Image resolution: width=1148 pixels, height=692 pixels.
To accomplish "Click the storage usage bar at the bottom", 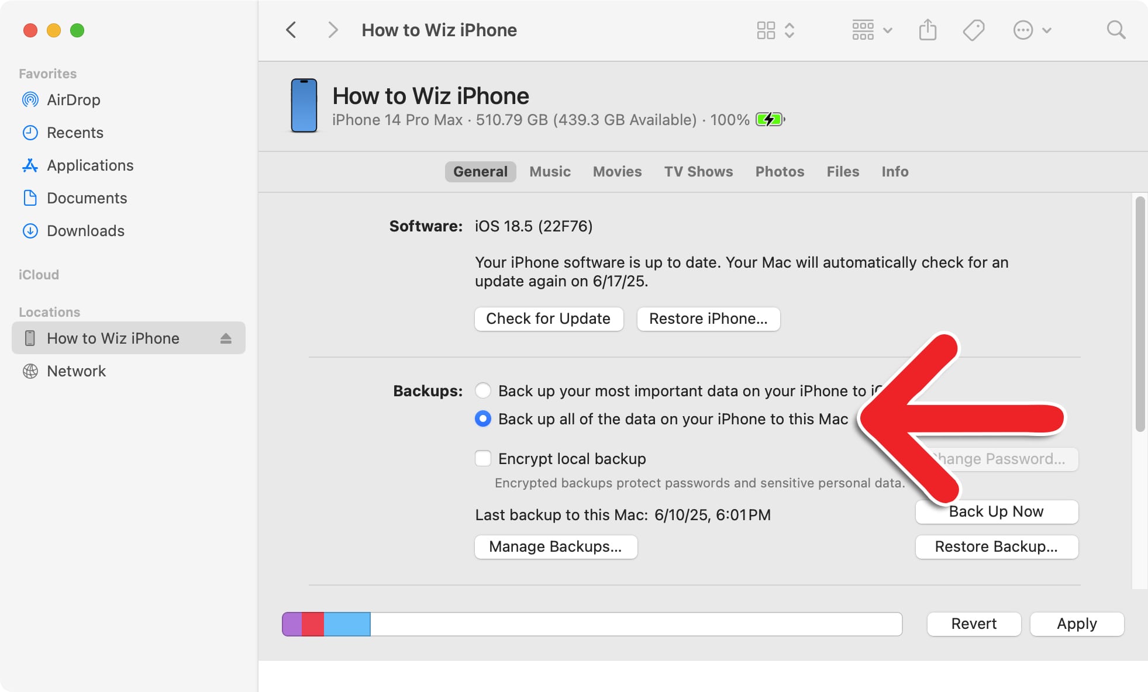I will tap(591, 624).
